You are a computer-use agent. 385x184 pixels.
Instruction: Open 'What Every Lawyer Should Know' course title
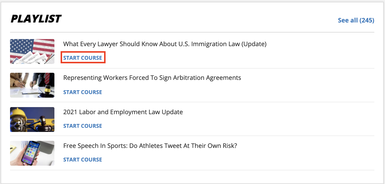tap(165, 44)
